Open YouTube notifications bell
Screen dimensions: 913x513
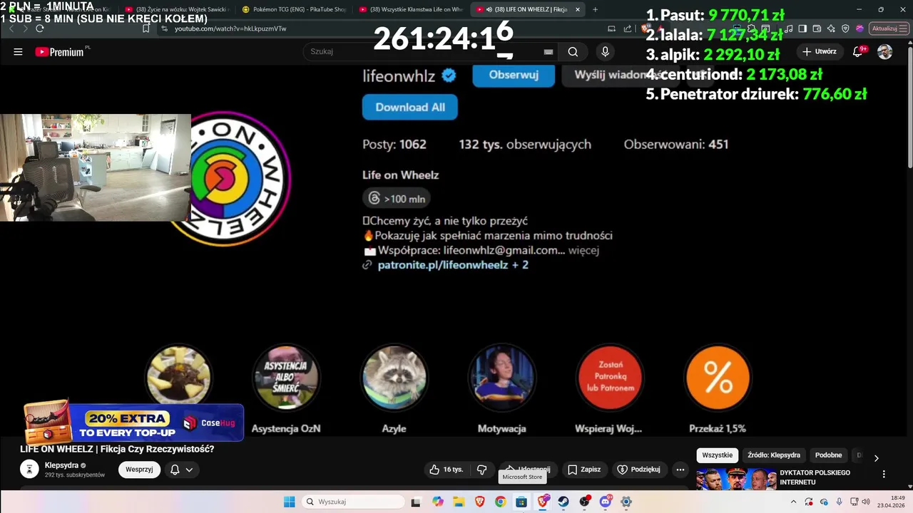(x=859, y=51)
